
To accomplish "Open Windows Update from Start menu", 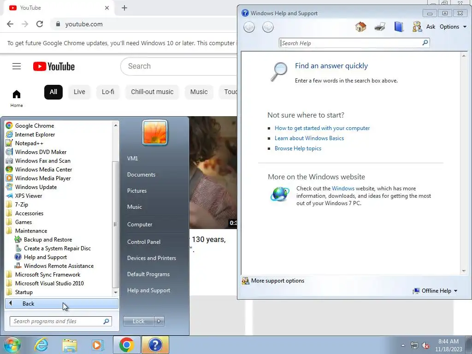I will click(36, 187).
